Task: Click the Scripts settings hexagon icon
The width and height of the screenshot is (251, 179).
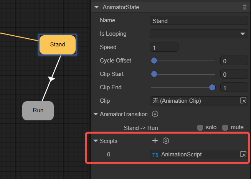Action: click(x=166, y=141)
